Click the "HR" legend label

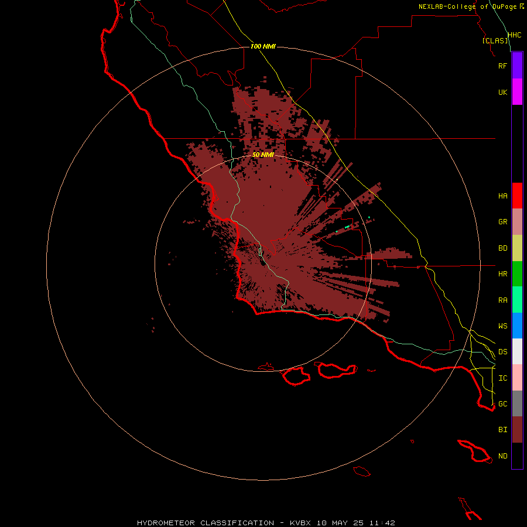click(502, 274)
